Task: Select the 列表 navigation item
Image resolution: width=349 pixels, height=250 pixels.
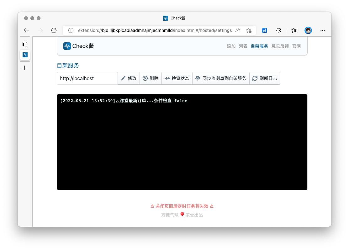Action: pyautogui.click(x=243, y=46)
